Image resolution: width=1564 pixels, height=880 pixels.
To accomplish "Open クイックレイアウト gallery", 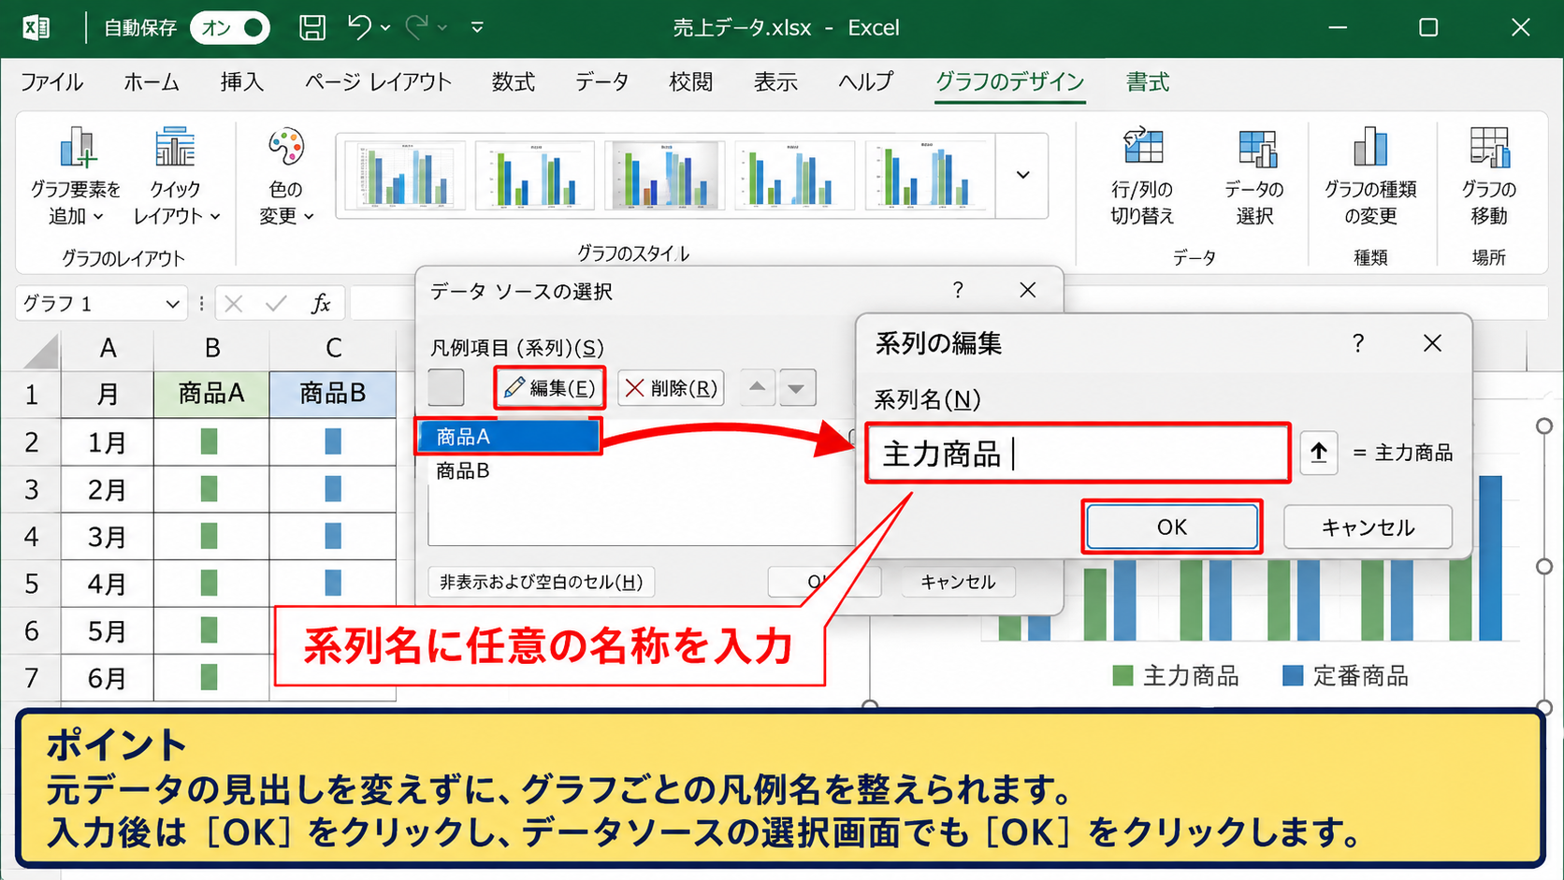I will 176,175.
